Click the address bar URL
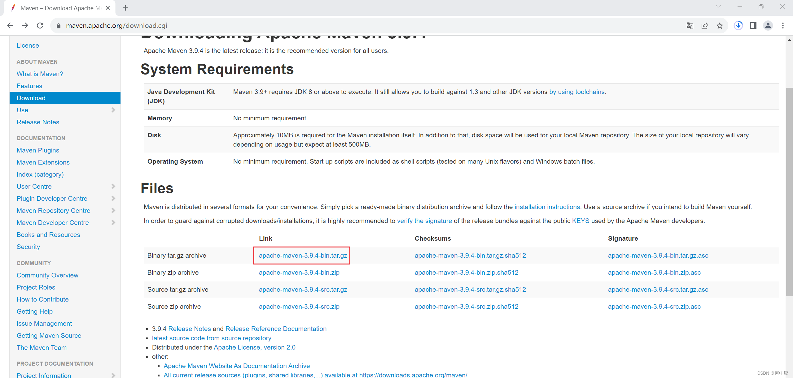Viewport: 793px width, 378px height. [x=116, y=26]
